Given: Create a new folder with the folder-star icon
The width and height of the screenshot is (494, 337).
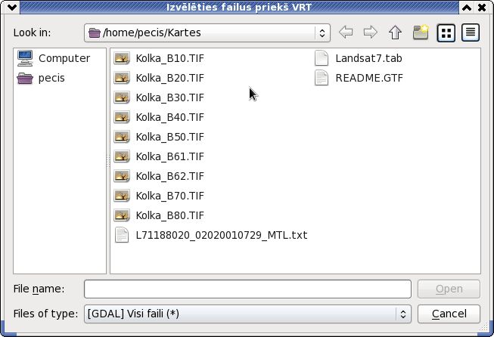Looking at the screenshot, I should [421, 32].
